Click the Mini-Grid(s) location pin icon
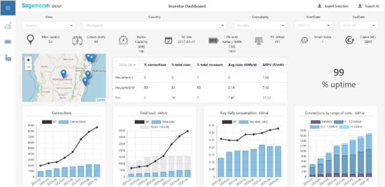385x187 pixels. [30, 40]
